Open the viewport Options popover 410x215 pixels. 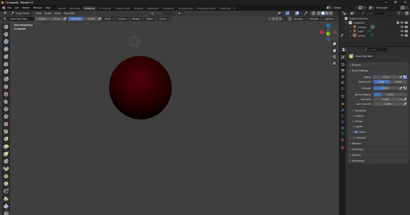(x=331, y=19)
